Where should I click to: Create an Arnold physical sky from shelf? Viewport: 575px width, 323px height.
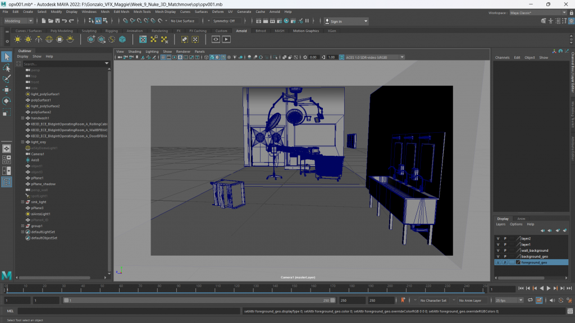point(70,40)
